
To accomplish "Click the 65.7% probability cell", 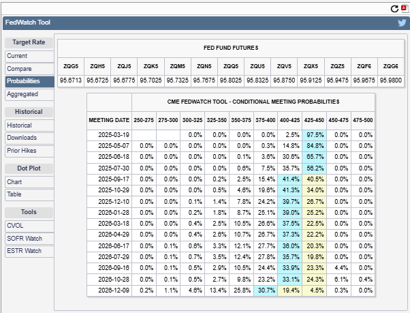I will [x=314, y=157].
